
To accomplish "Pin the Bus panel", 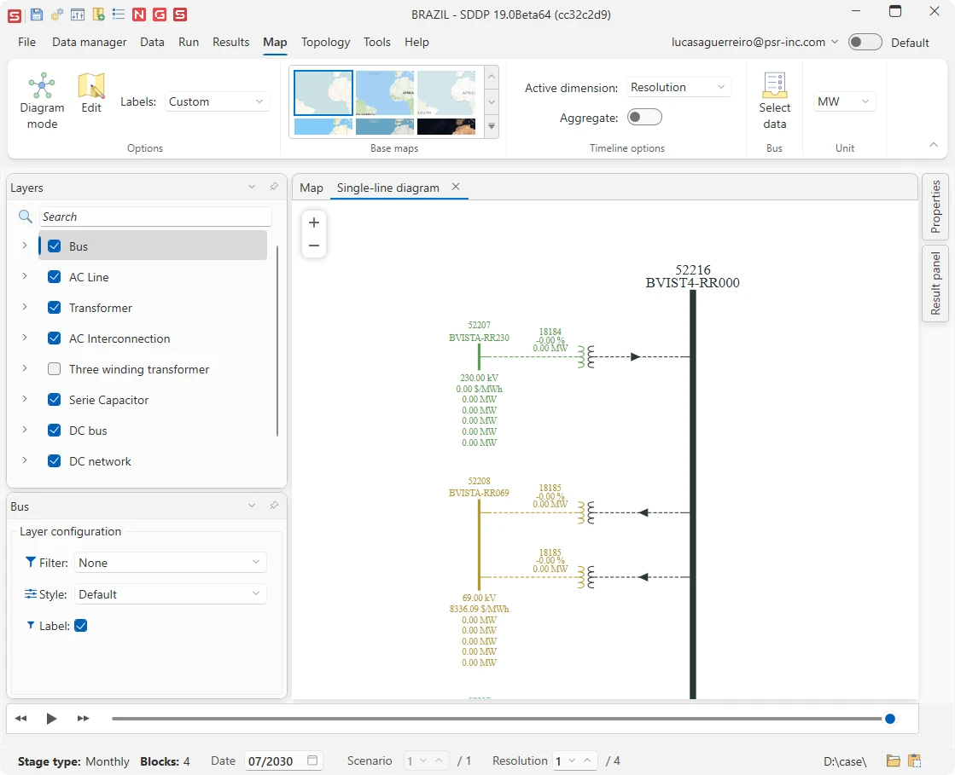I will click(274, 506).
